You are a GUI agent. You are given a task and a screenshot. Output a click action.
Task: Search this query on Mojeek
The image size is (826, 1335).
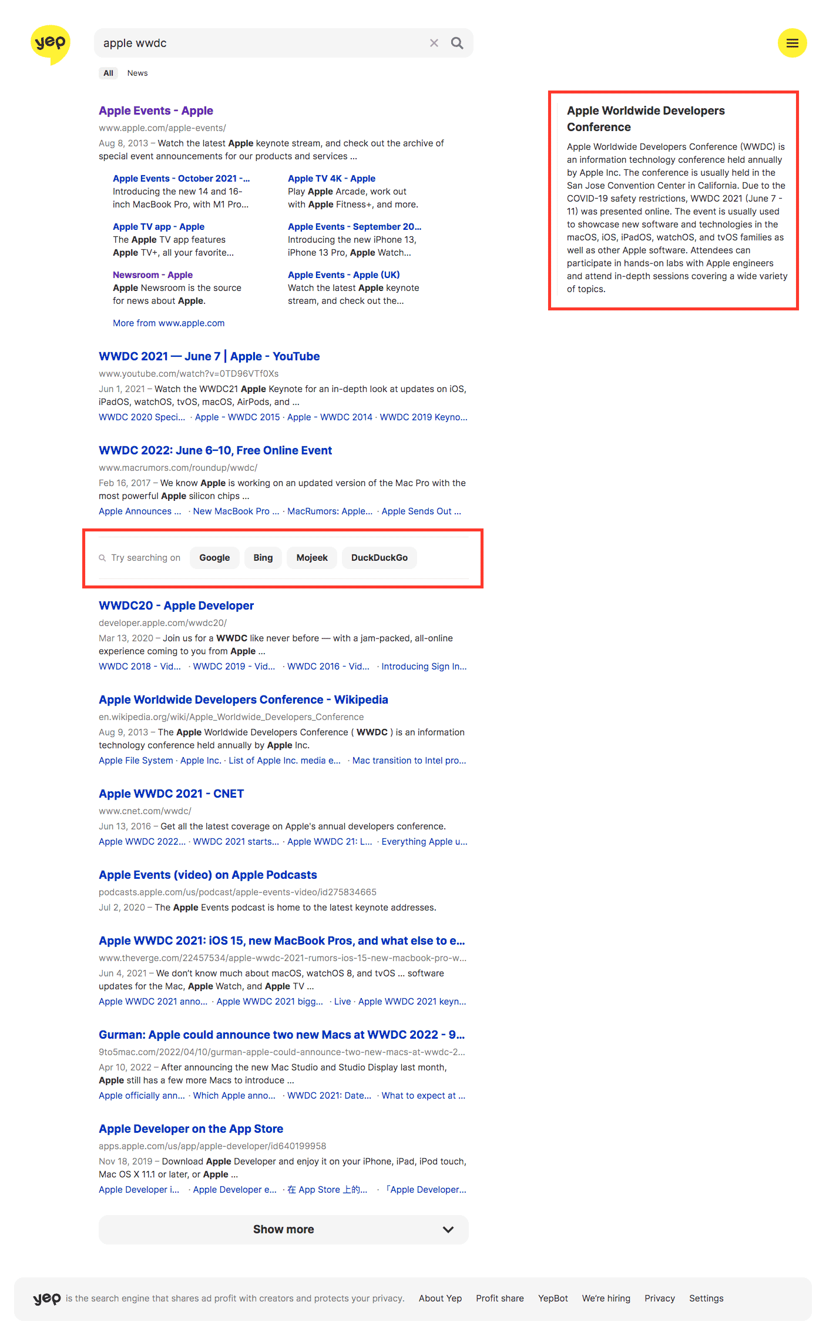tap(312, 557)
